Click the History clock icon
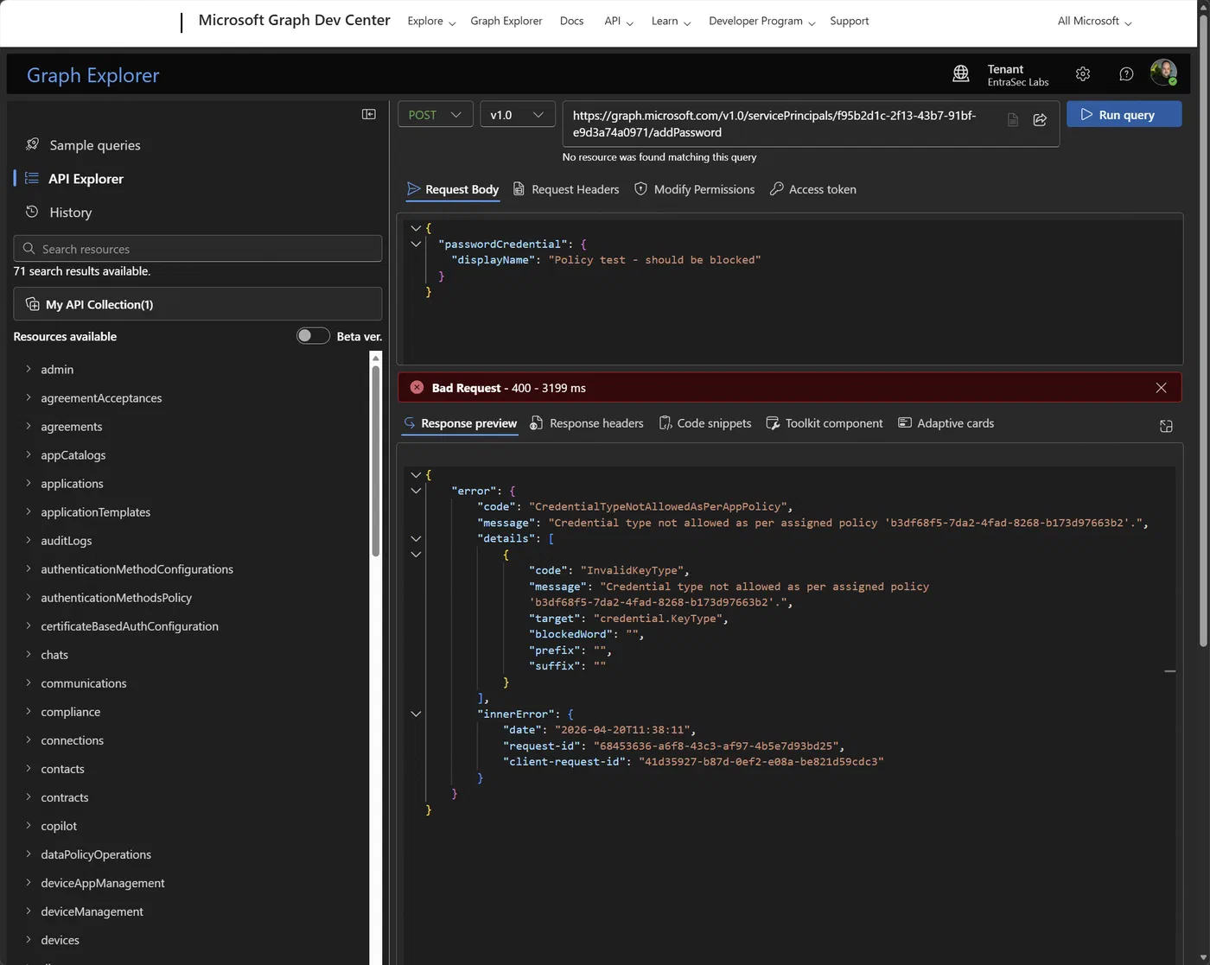The height and width of the screenshot is (965, 1210). coord(32,212)
